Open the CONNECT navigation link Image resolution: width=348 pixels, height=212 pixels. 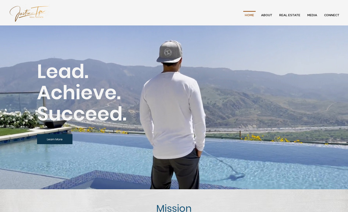(331, 15)
